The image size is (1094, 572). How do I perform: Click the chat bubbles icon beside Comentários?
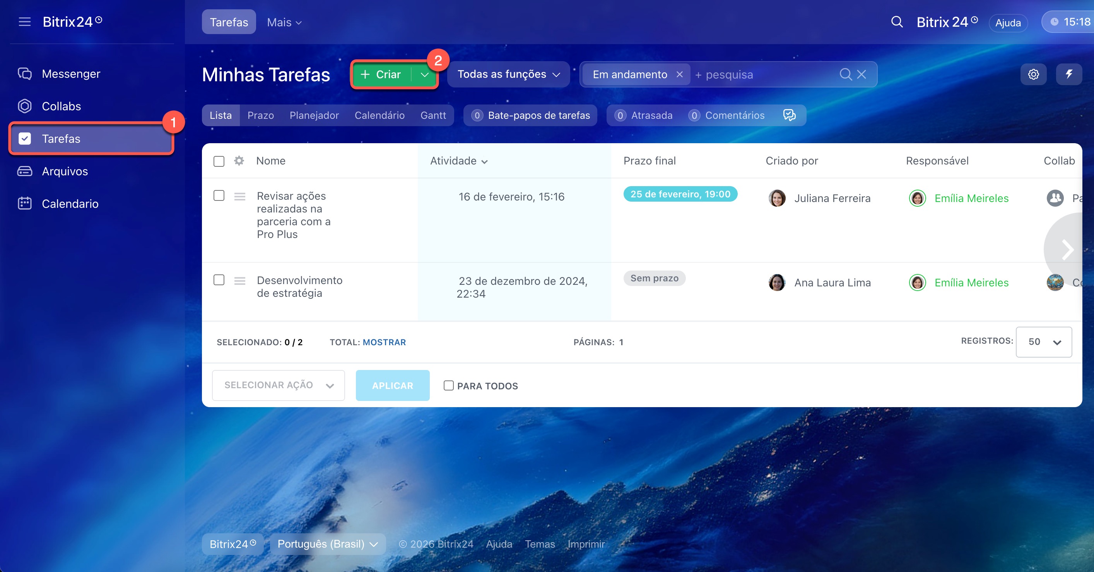789,115
